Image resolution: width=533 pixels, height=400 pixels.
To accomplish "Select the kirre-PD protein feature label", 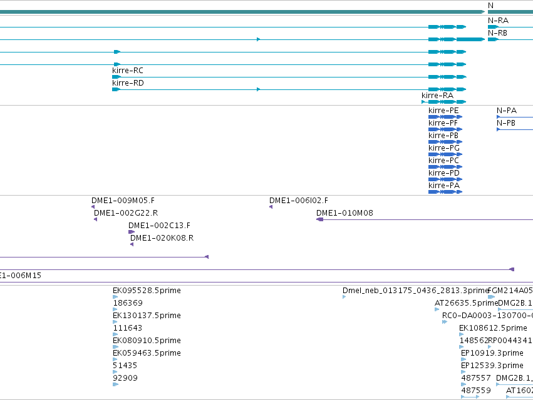I will 443,172.
